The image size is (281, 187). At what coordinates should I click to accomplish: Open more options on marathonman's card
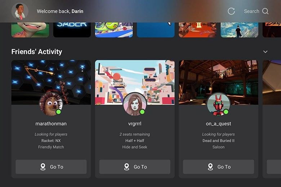click(x=82, y=69)
